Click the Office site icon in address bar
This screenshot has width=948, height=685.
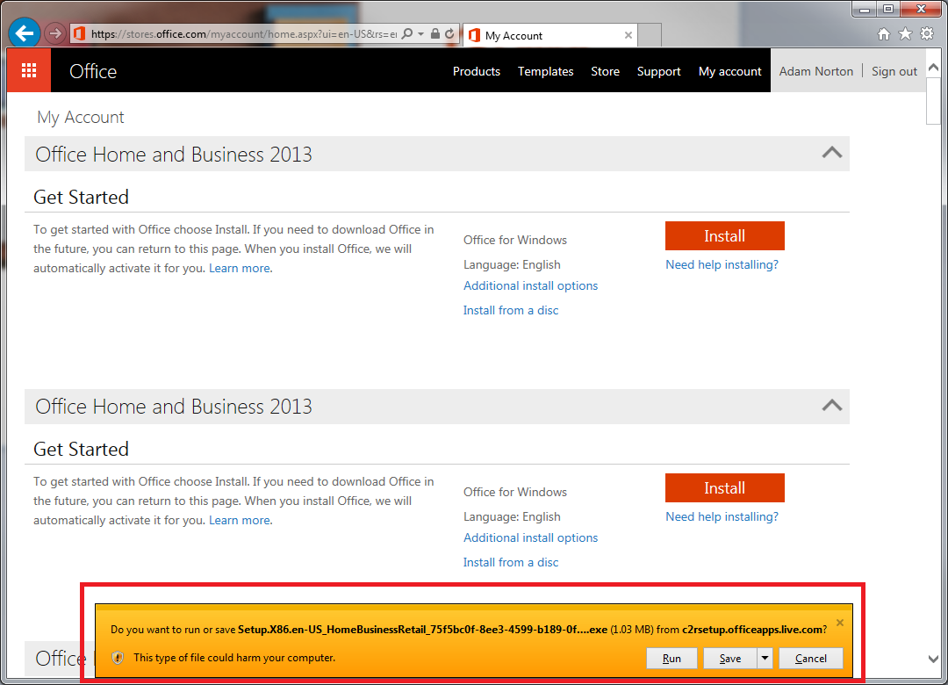click(79, 34)
